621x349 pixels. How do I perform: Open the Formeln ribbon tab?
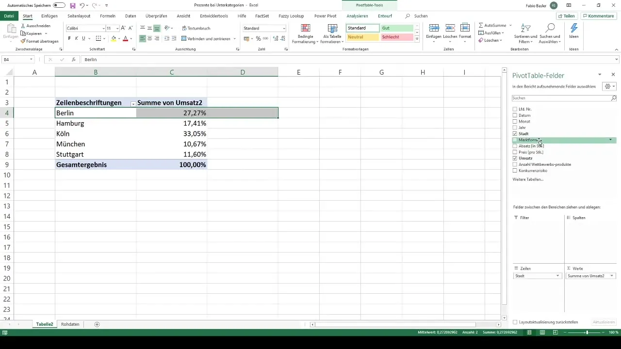coord(108,16)
